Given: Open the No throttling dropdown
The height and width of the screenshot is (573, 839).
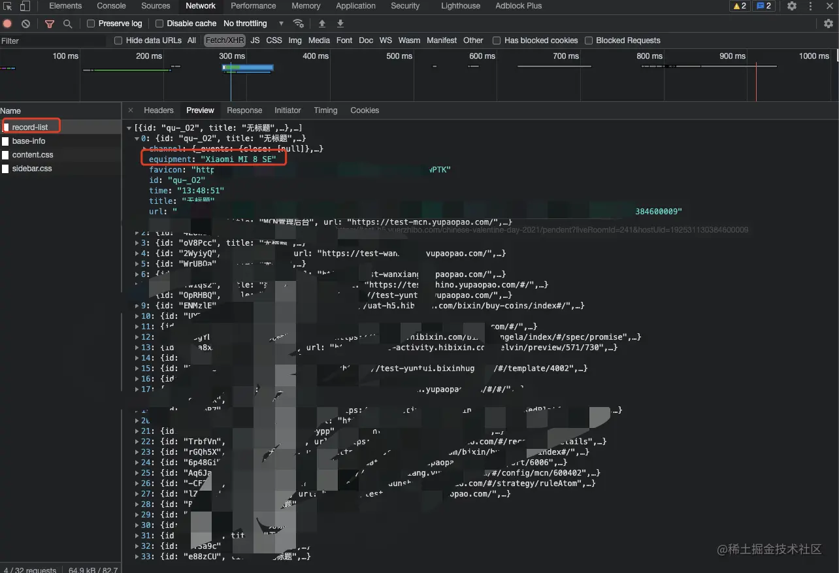Looking at the screenshot, I should click(x=254, y=24).
